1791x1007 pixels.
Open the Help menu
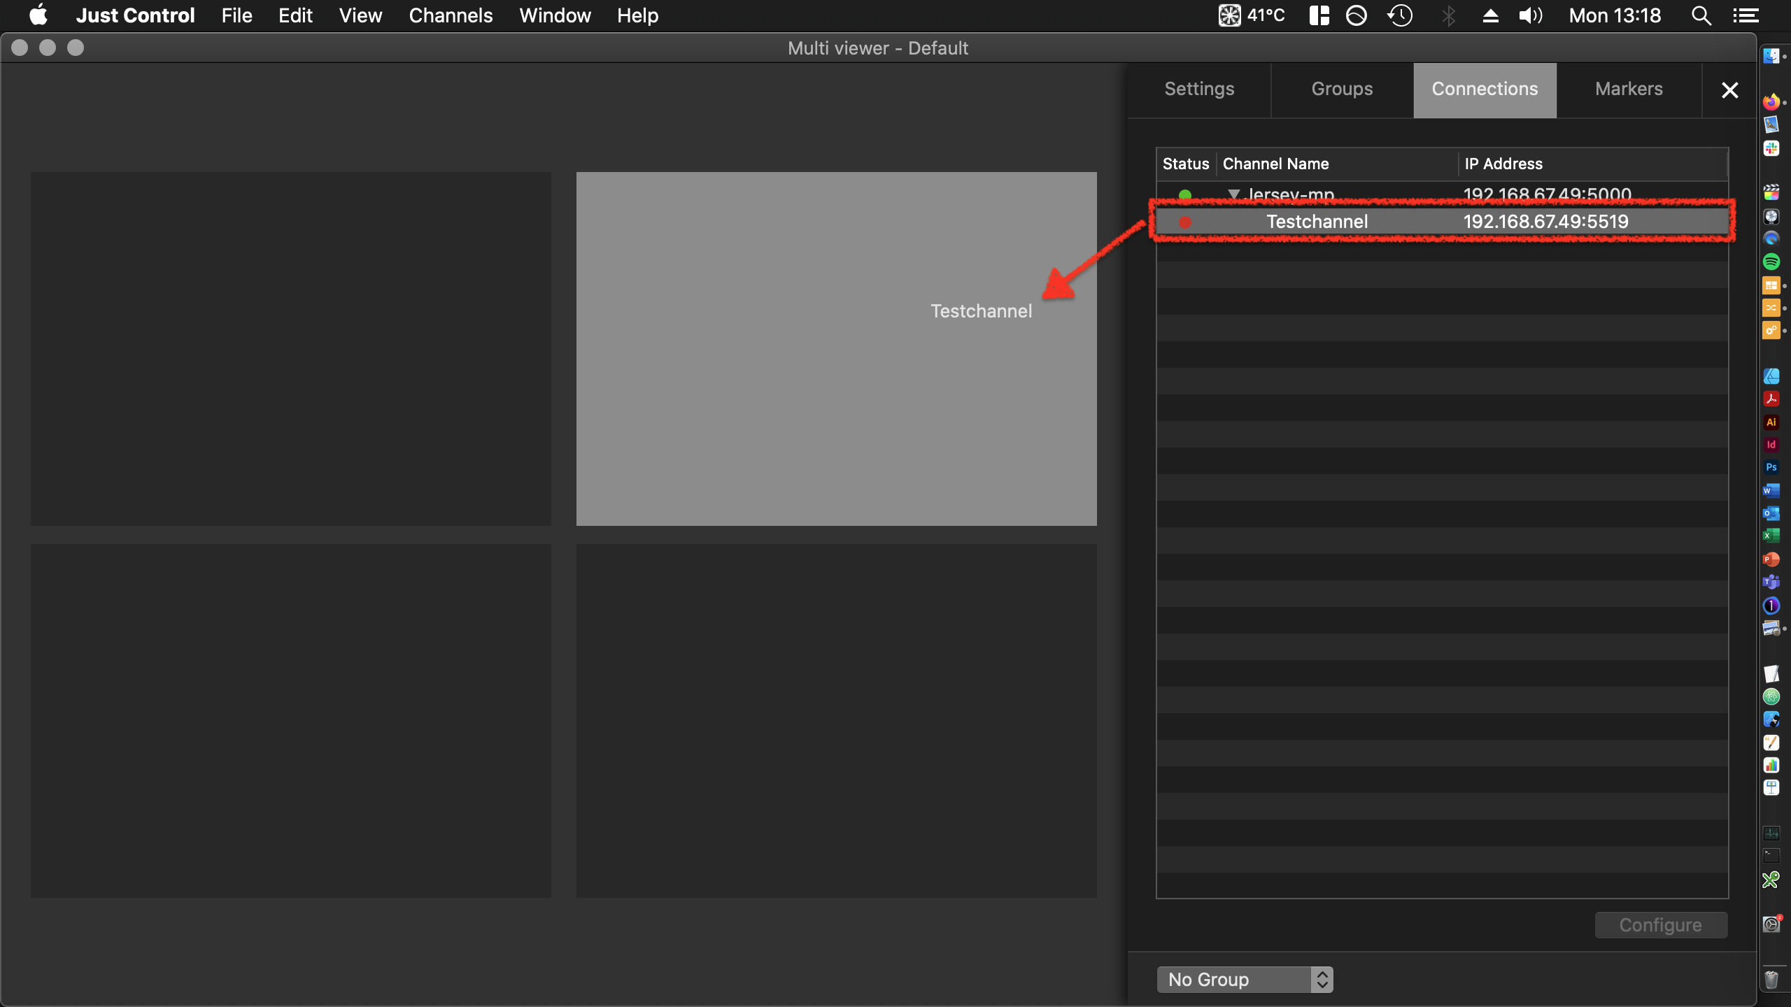[x=637, y=15]
